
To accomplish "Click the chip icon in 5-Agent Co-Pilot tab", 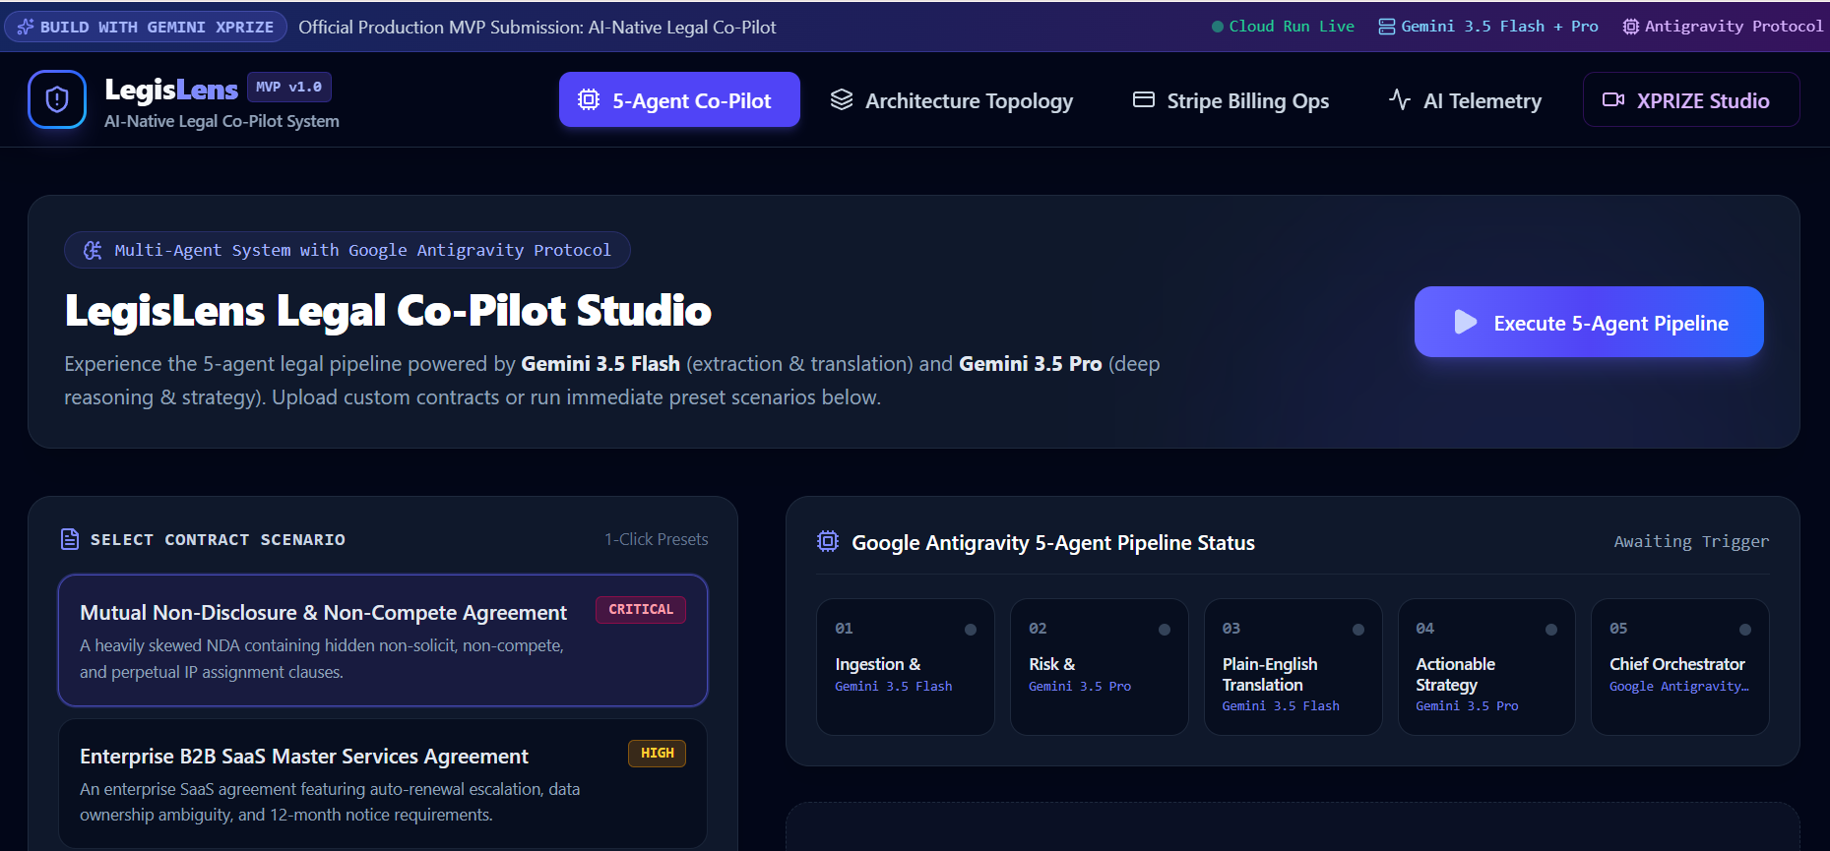I will [x=589, y=99].
